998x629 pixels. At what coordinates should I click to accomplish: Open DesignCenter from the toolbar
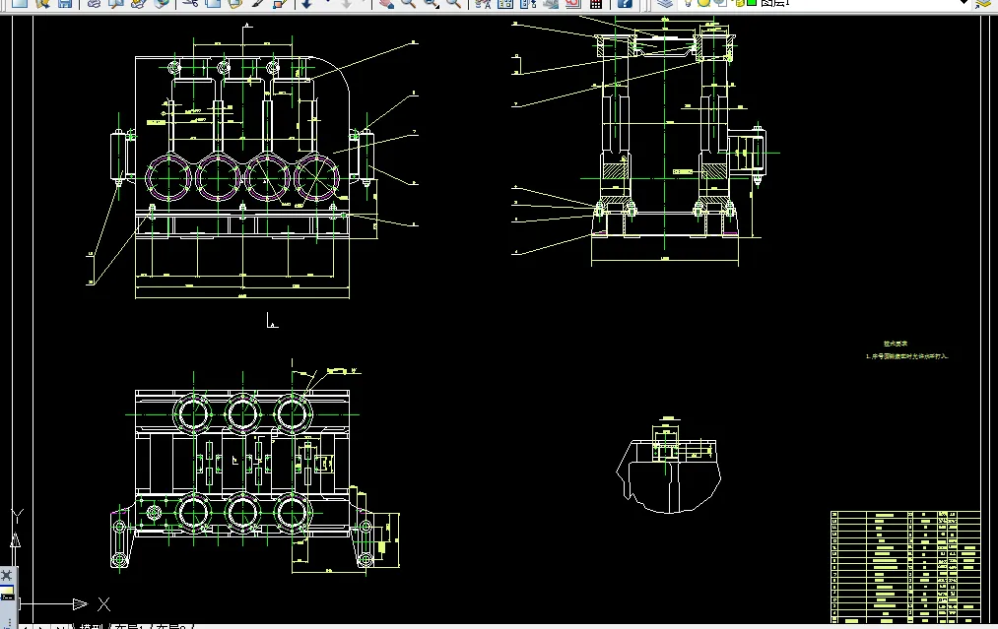tap(505, 3)
